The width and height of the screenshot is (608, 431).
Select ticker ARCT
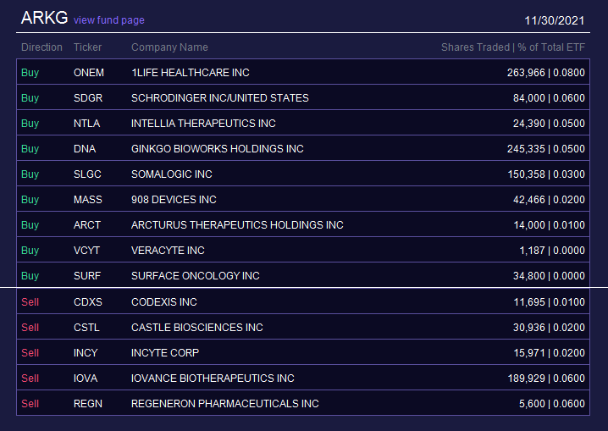pos(87,224)
